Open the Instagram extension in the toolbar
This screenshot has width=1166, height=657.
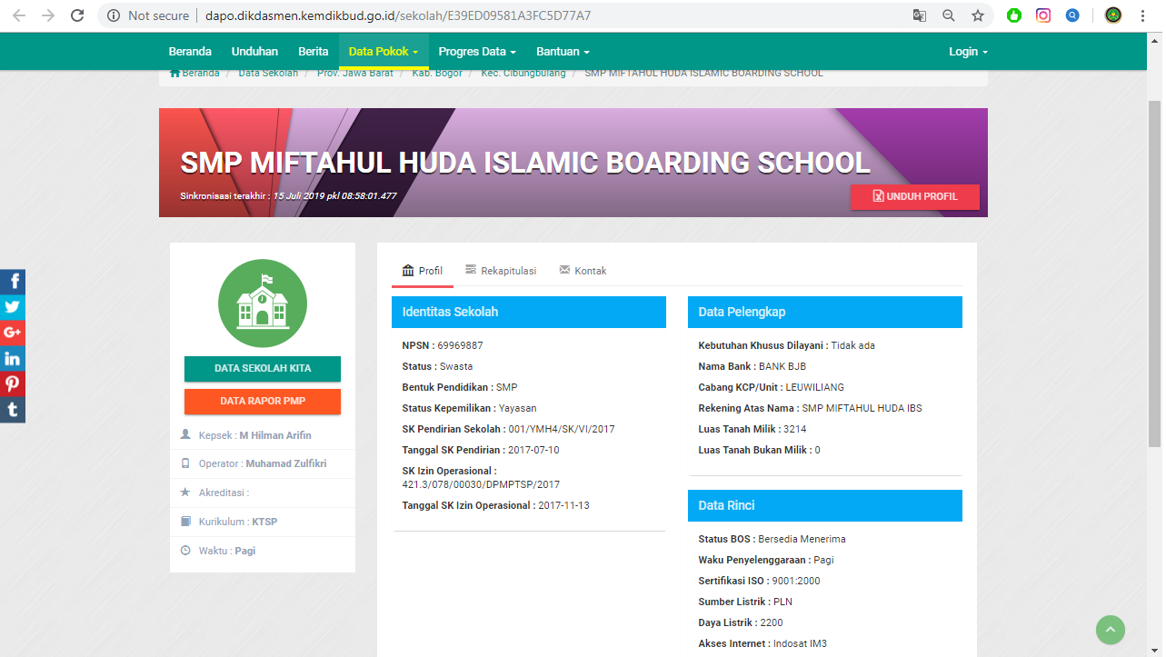click(1042, 15)
